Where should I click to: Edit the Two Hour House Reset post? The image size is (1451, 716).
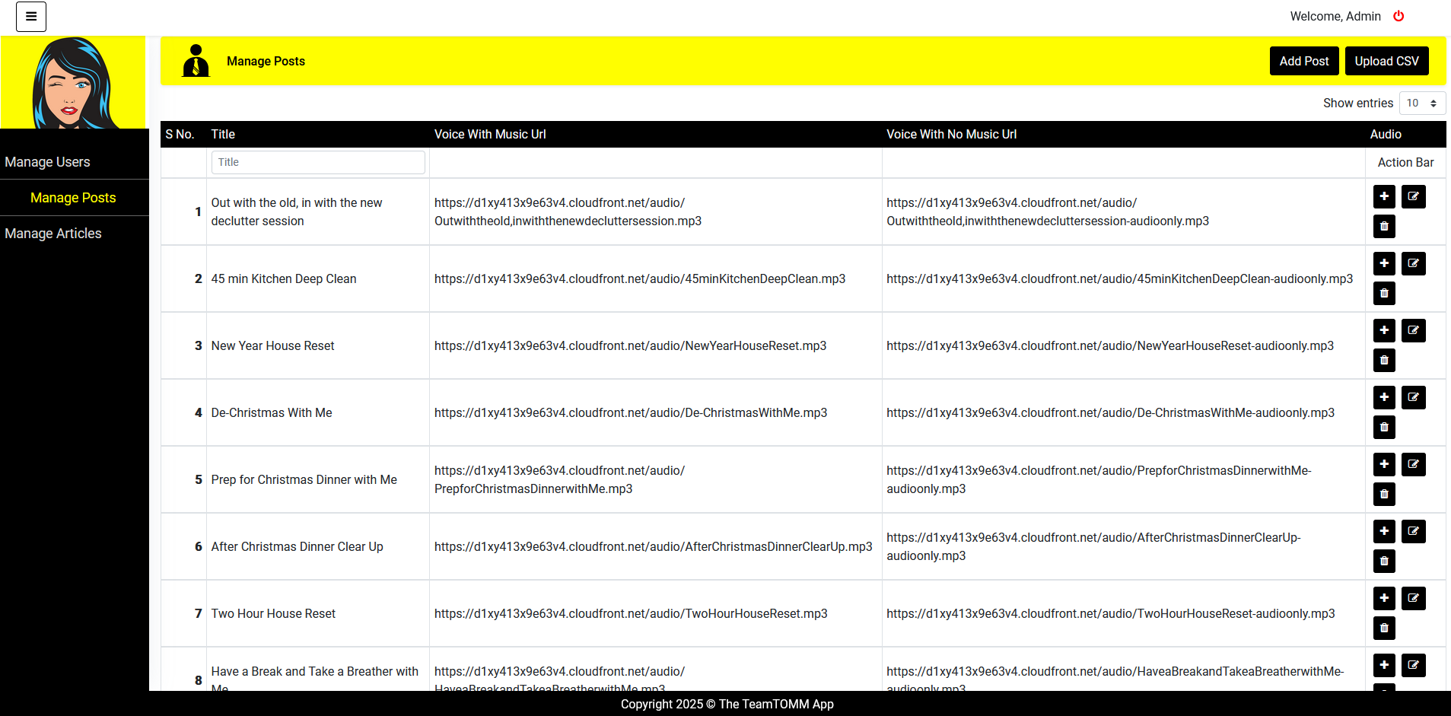click(1413, 598)
